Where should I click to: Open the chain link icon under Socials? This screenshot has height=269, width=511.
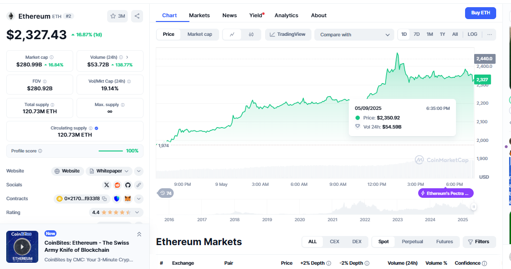coord(138,185)
